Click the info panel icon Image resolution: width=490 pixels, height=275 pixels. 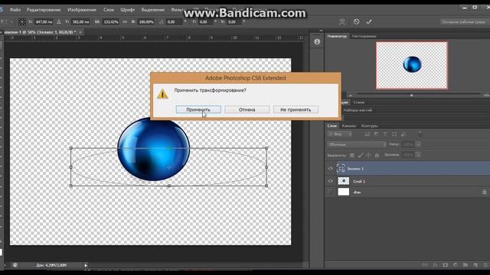tap(317, 42)
